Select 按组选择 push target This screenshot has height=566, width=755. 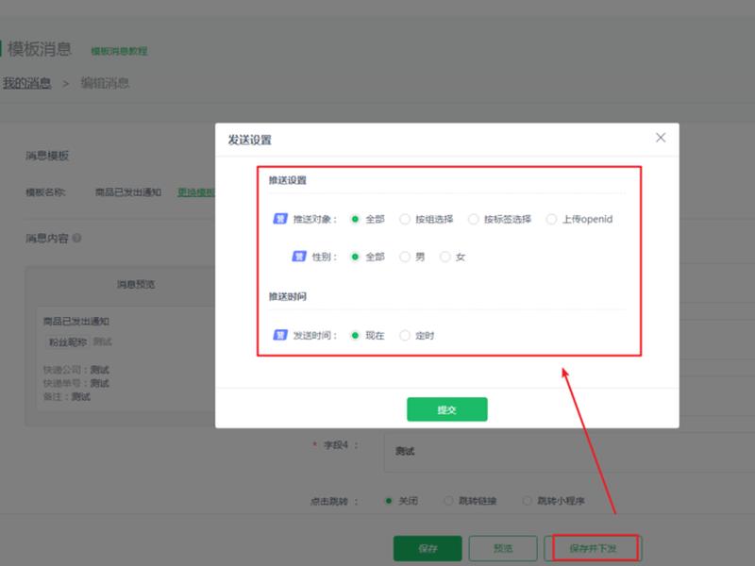click(x=405, y=220)
